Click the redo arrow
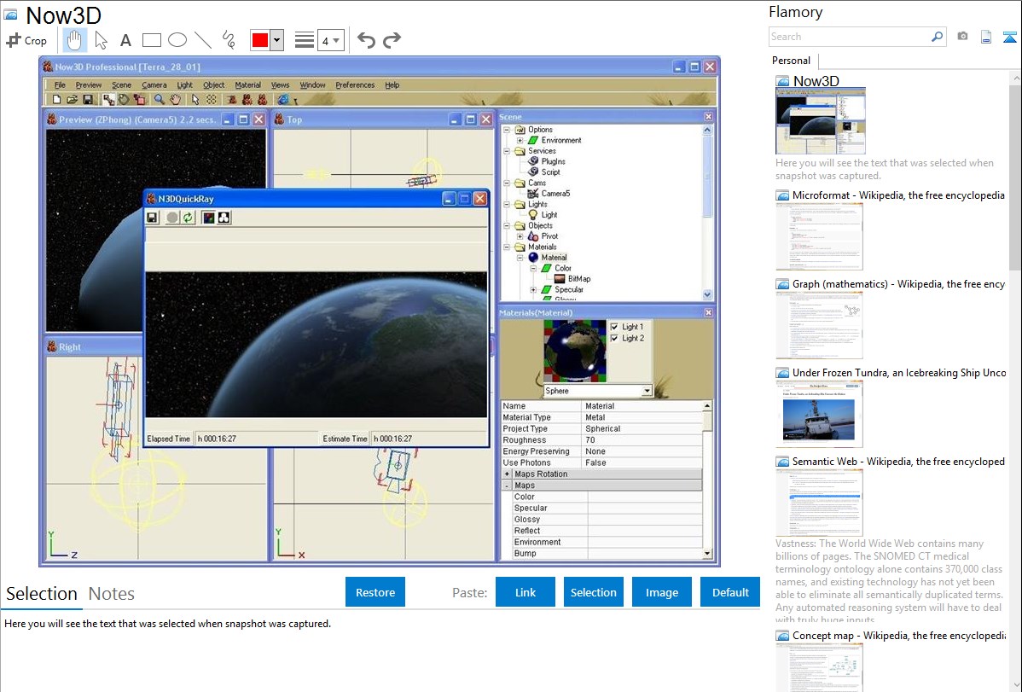The height and width of the screenshot is (692, 1022). [x=392, y=40]
